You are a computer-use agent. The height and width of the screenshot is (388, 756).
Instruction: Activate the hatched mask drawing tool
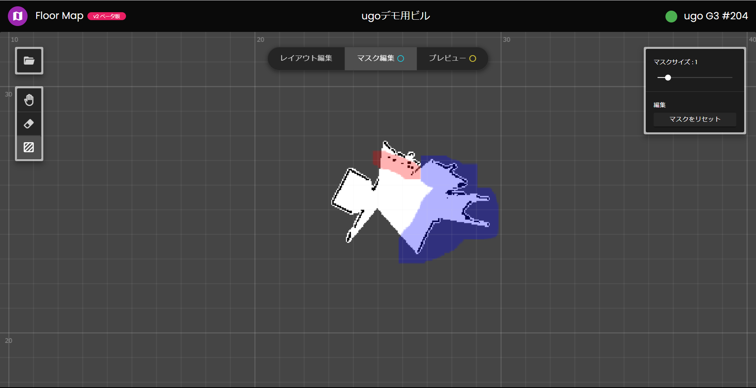point(29,147)
